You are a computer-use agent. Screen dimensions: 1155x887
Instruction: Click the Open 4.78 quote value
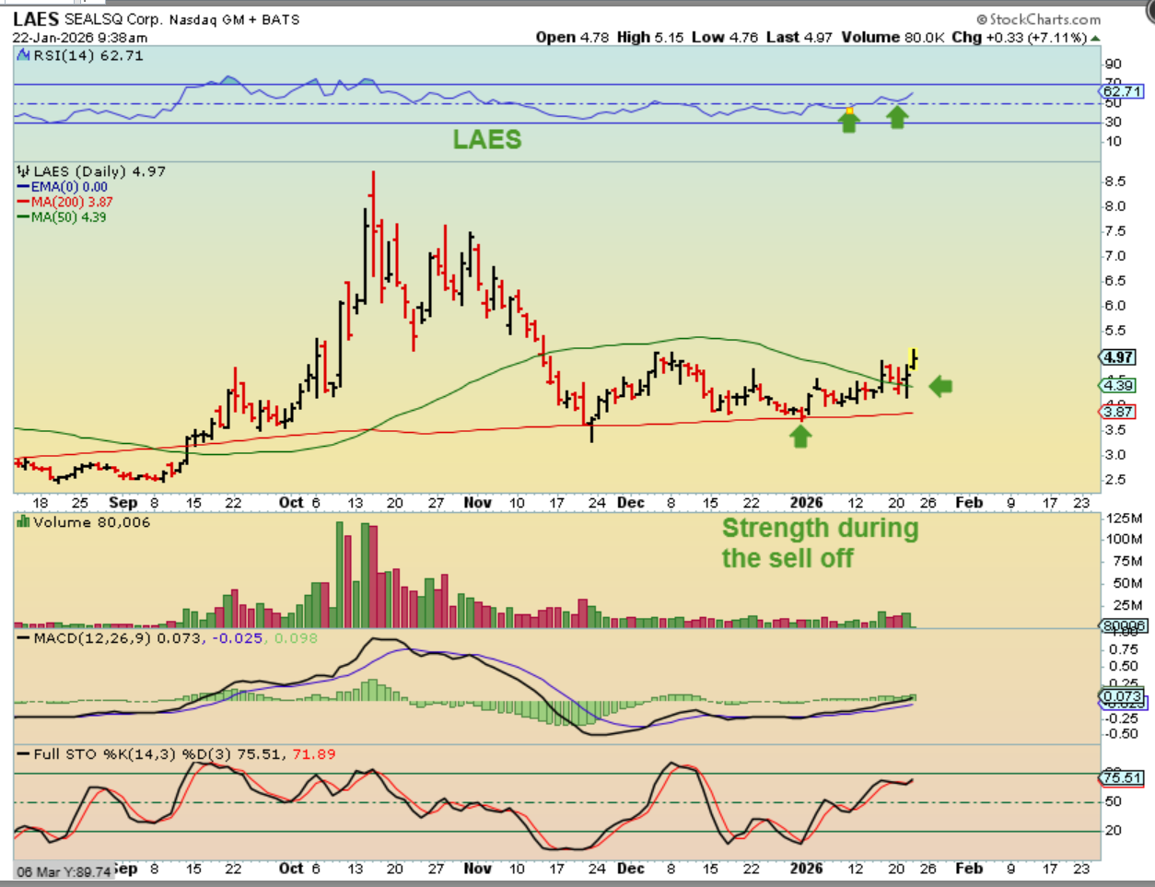click(x=572, y=37)
